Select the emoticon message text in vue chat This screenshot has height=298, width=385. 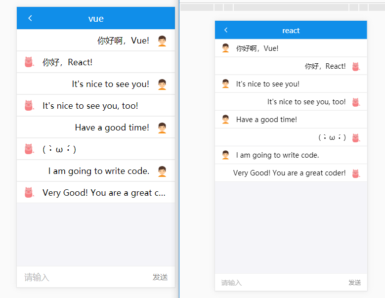[x=59, y=149]
